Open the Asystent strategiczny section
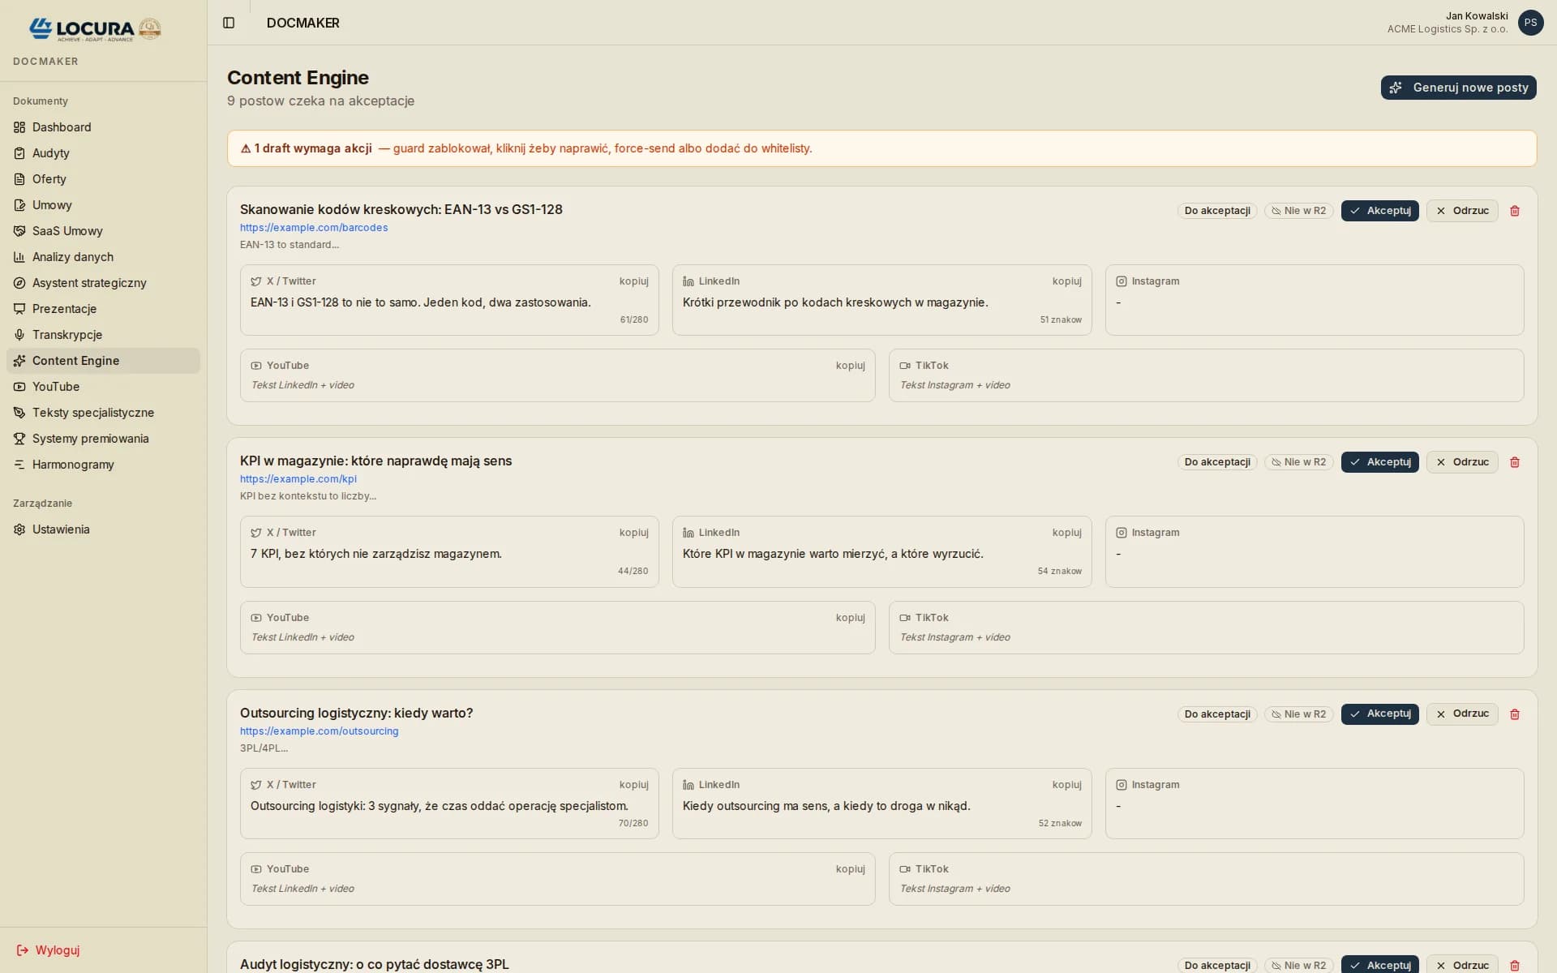This screenshot has height=973, width=1557. [89, 282]
